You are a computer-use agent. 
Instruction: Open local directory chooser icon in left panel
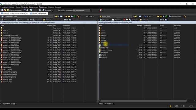[x=56, y=16]
